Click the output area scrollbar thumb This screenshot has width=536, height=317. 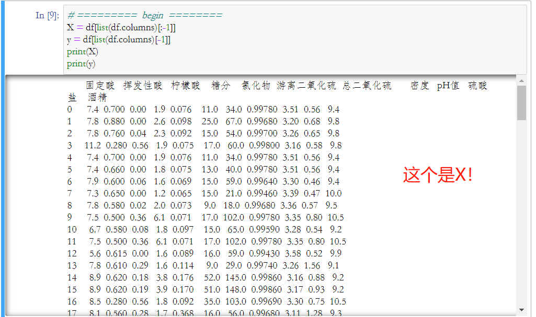point(521,103)
